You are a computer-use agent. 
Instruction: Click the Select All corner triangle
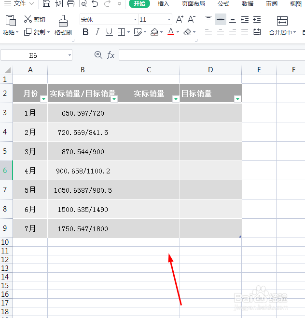pos(8,70)
